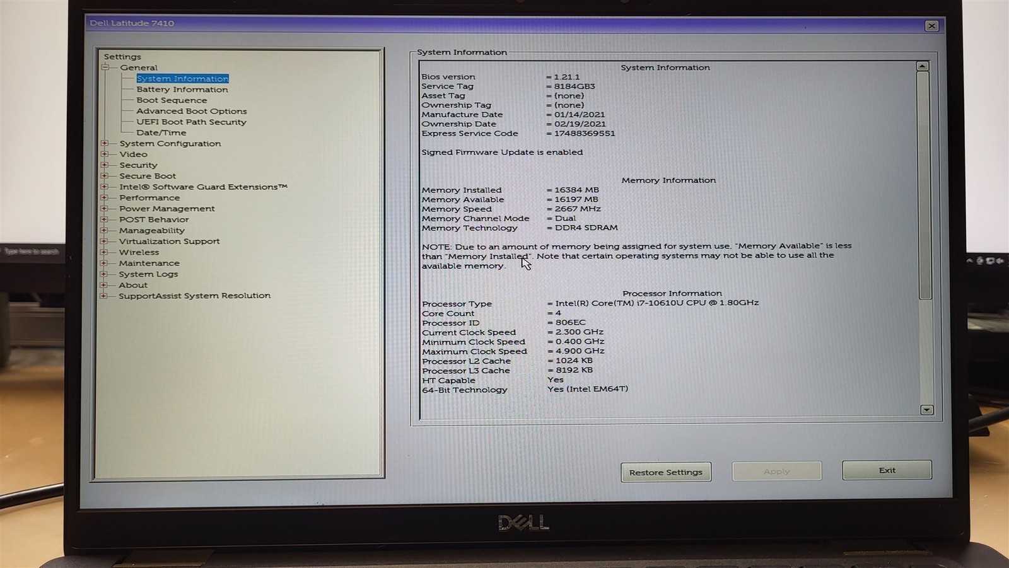Collapse the General tree node

pos(105,67)
